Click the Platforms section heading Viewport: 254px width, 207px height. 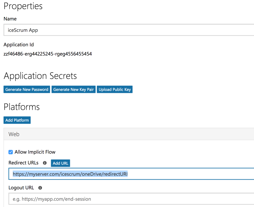click(x=22, y=107)
